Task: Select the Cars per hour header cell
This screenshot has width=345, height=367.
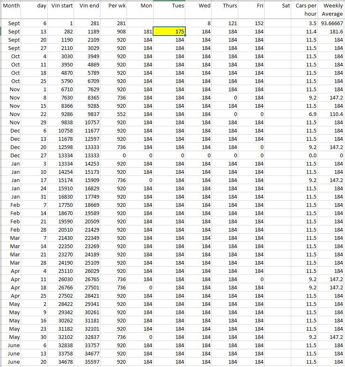Action: click(306, 9)
